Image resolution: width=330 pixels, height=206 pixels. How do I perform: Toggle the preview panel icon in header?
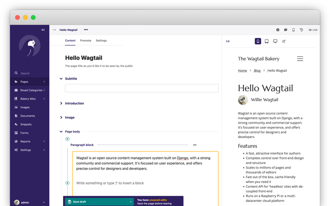(x=293, y=30)
